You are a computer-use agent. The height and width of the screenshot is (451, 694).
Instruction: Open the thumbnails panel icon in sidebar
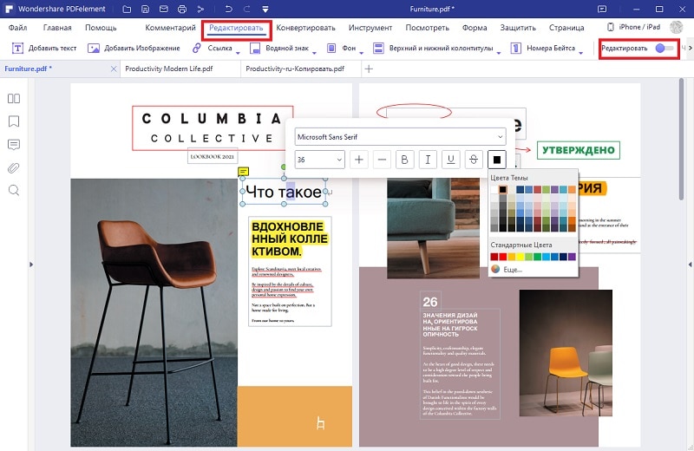click(14, 98)
